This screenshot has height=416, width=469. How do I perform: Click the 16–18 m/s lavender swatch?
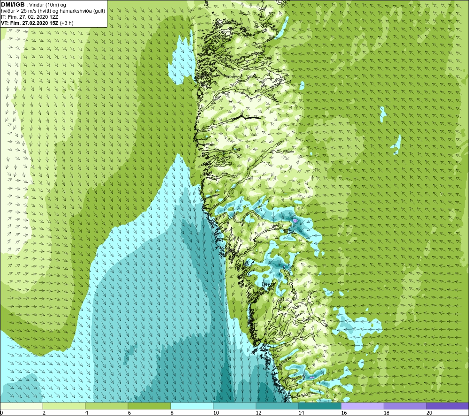(363, 406)
